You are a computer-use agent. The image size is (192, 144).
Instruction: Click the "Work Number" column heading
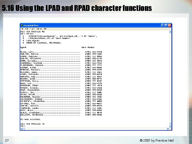[x=88, y=47]
